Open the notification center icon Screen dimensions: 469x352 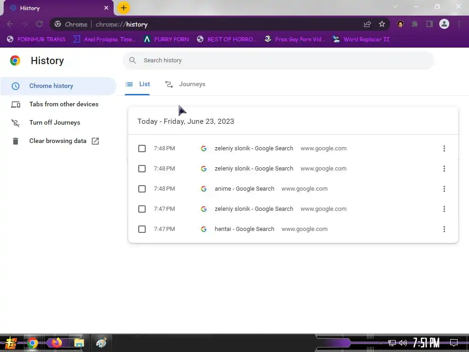point(454,343)
